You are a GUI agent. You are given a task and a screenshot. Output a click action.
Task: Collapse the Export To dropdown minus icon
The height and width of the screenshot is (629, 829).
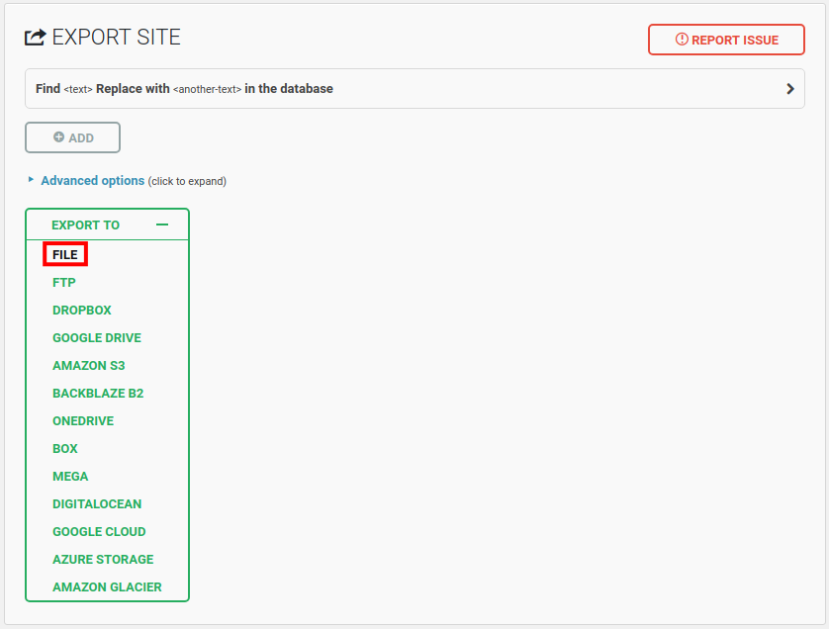162,225
